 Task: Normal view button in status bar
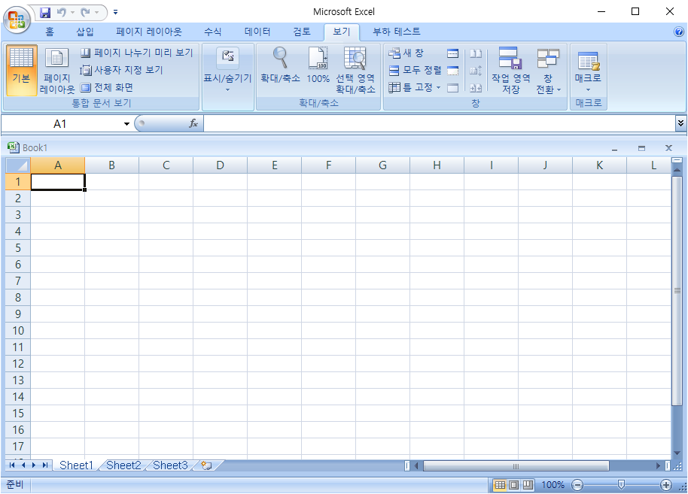point(500,485)
